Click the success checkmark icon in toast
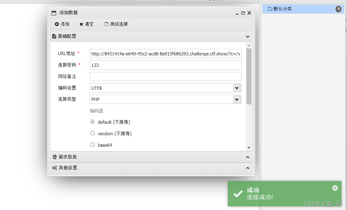The image size is (347, 210). click(238, 194)
